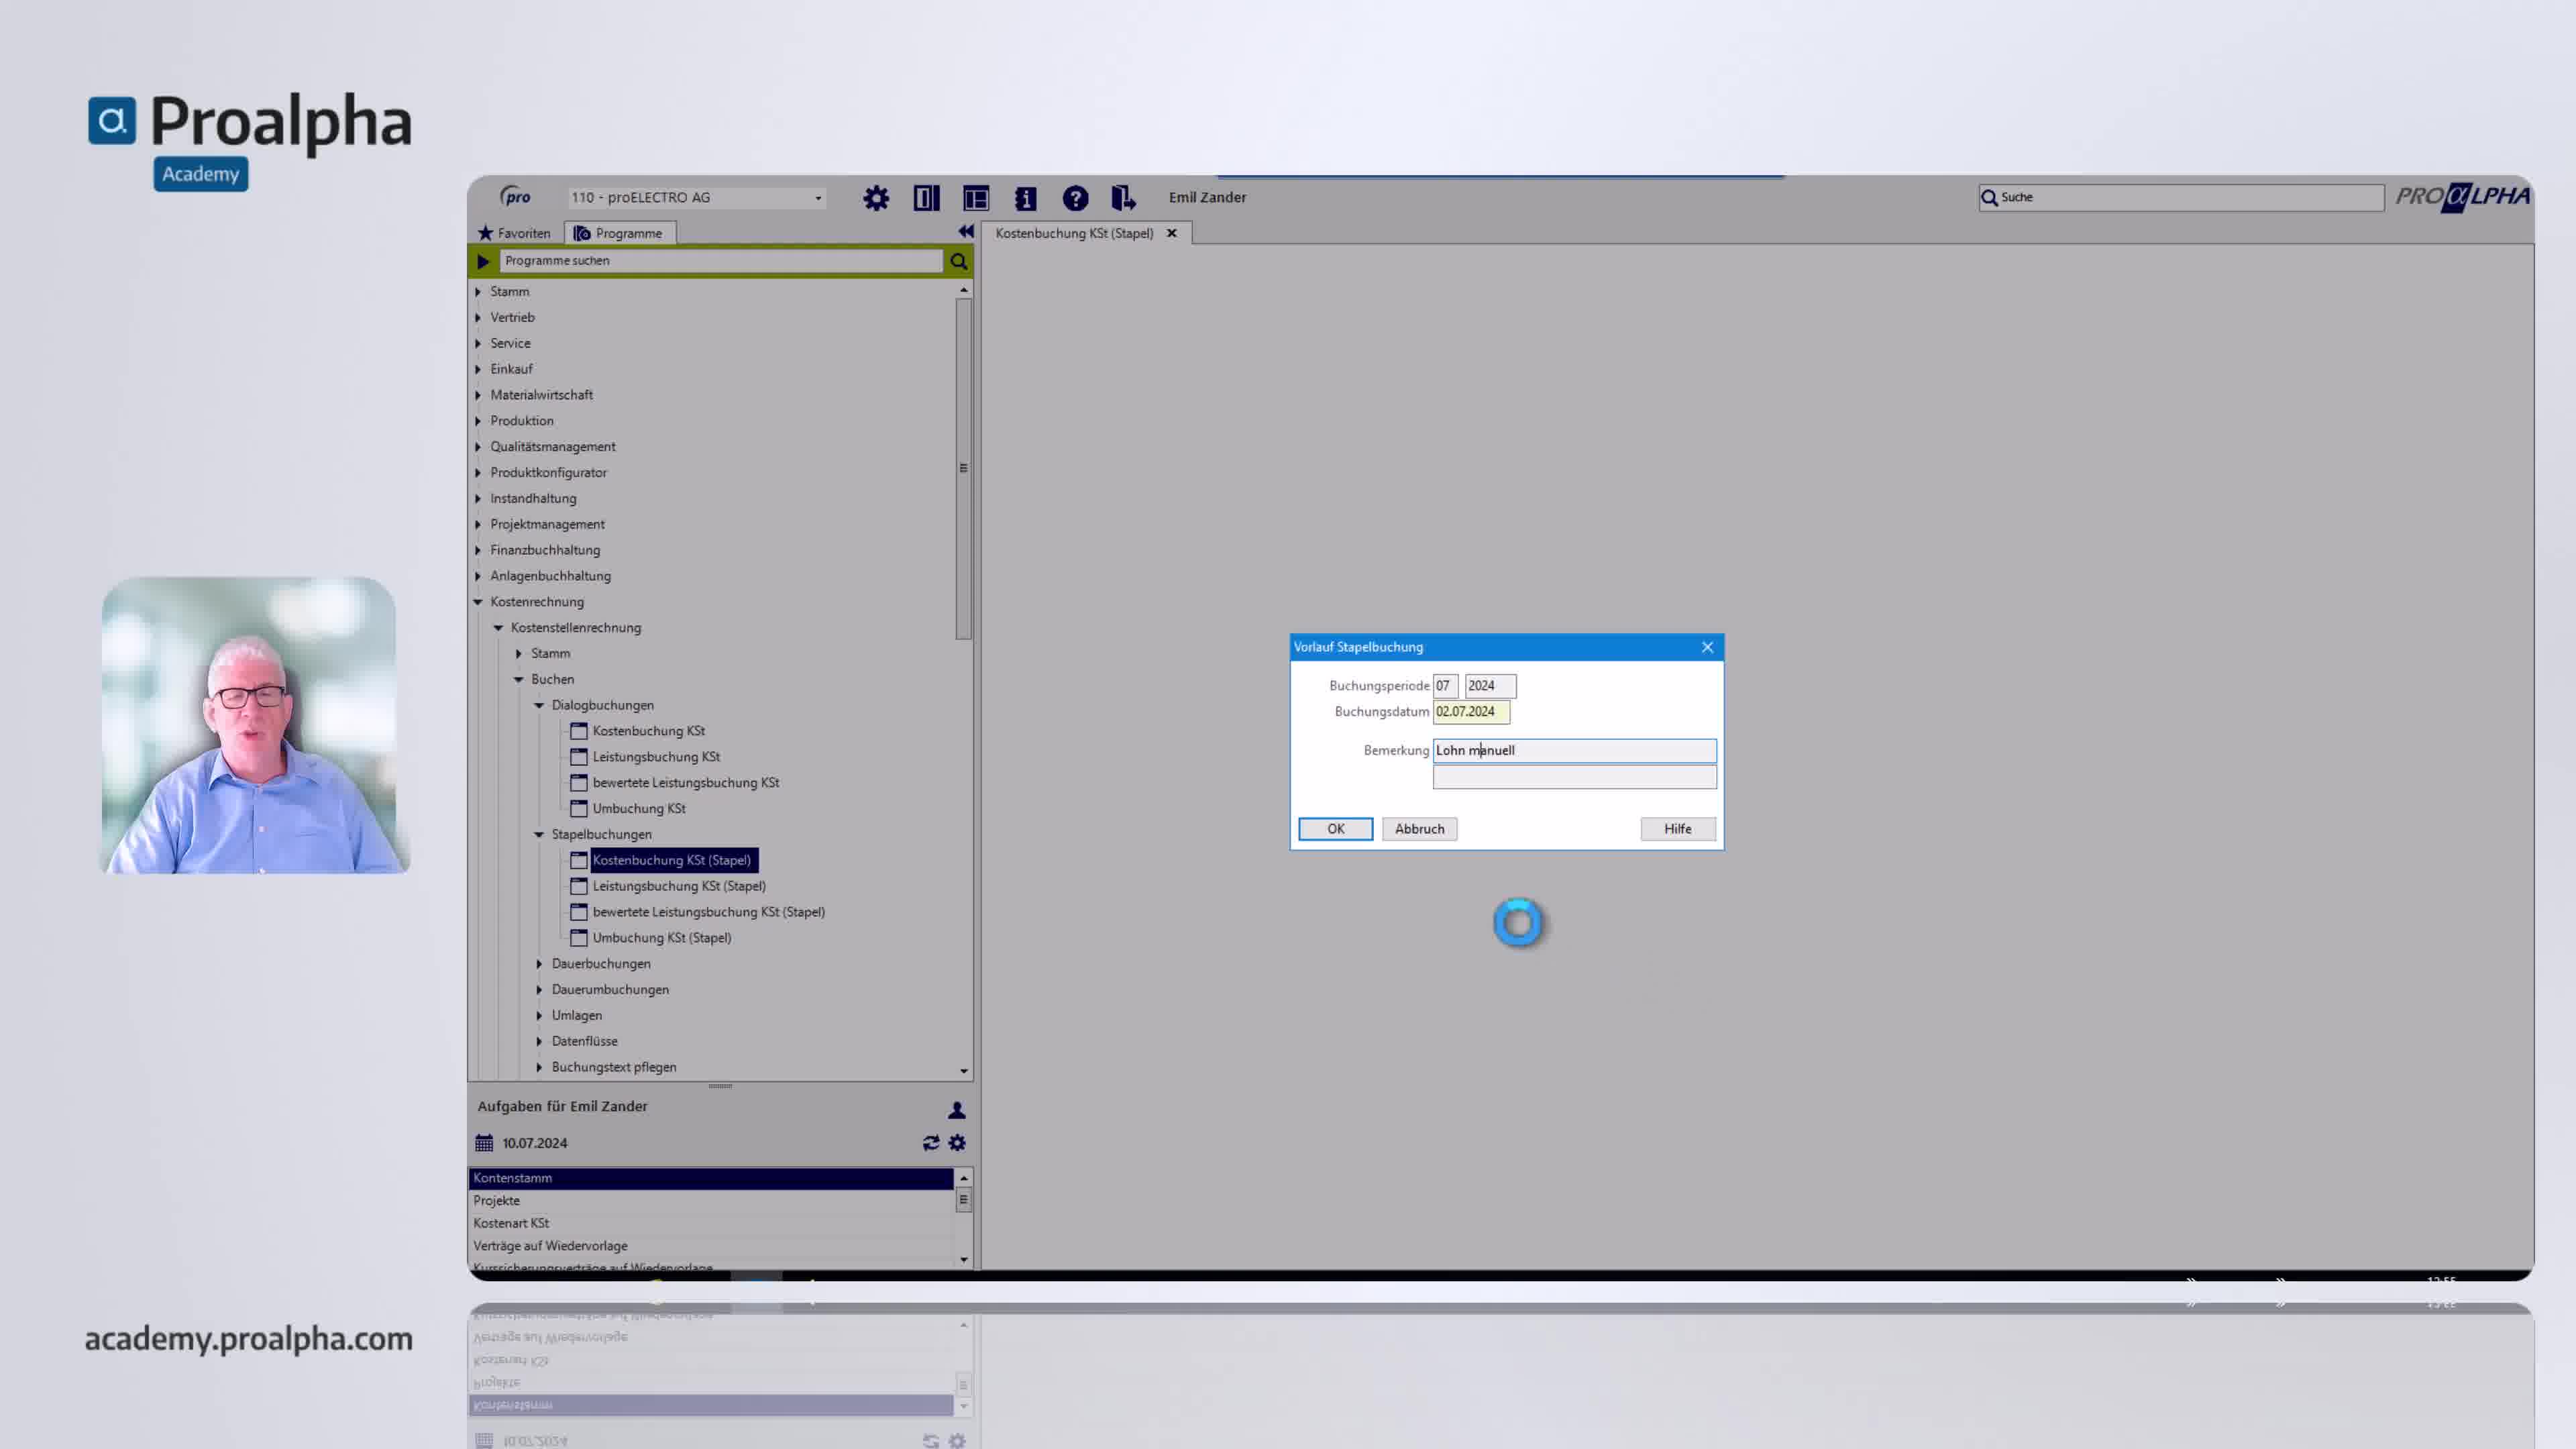
Task: Open the company dropdown 110 - proELECTRO AG
Action: (x=697, y=198)
